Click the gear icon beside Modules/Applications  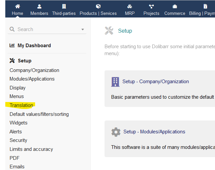[x=116, y=132]
